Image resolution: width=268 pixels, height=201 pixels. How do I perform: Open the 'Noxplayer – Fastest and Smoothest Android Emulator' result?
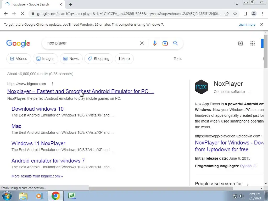(81, 91)
